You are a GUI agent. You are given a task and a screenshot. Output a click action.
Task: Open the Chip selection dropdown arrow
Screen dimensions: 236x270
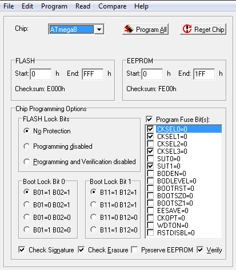point(99,30)
